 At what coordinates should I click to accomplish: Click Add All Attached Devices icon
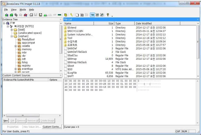pyautogui.click(x=11, y=15)
